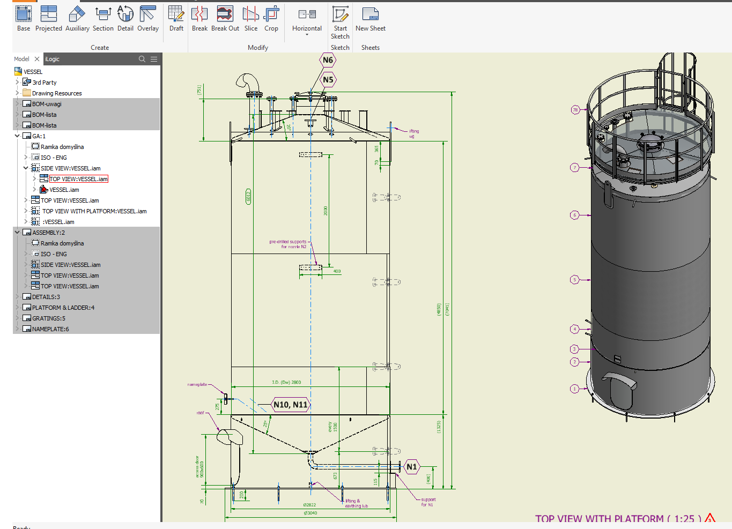Expand the DETAILS:3 sheet node
Screen dimensions: 732x529
(17, 296)
